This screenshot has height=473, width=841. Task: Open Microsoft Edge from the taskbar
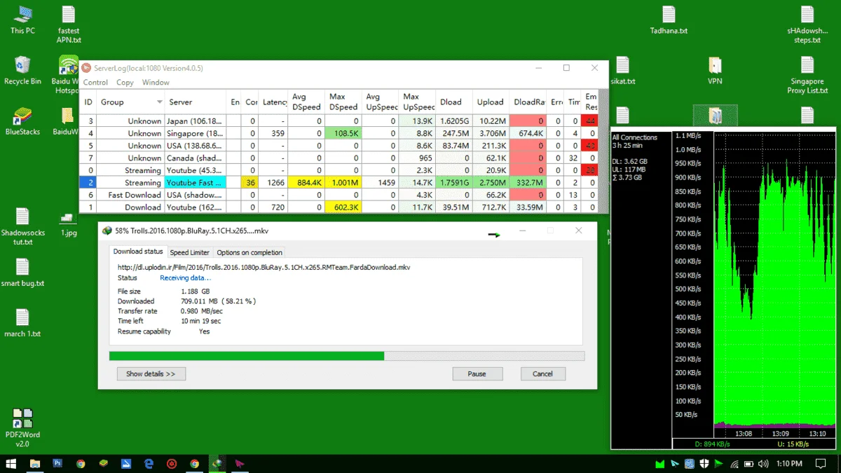click(x=149, y=463)
